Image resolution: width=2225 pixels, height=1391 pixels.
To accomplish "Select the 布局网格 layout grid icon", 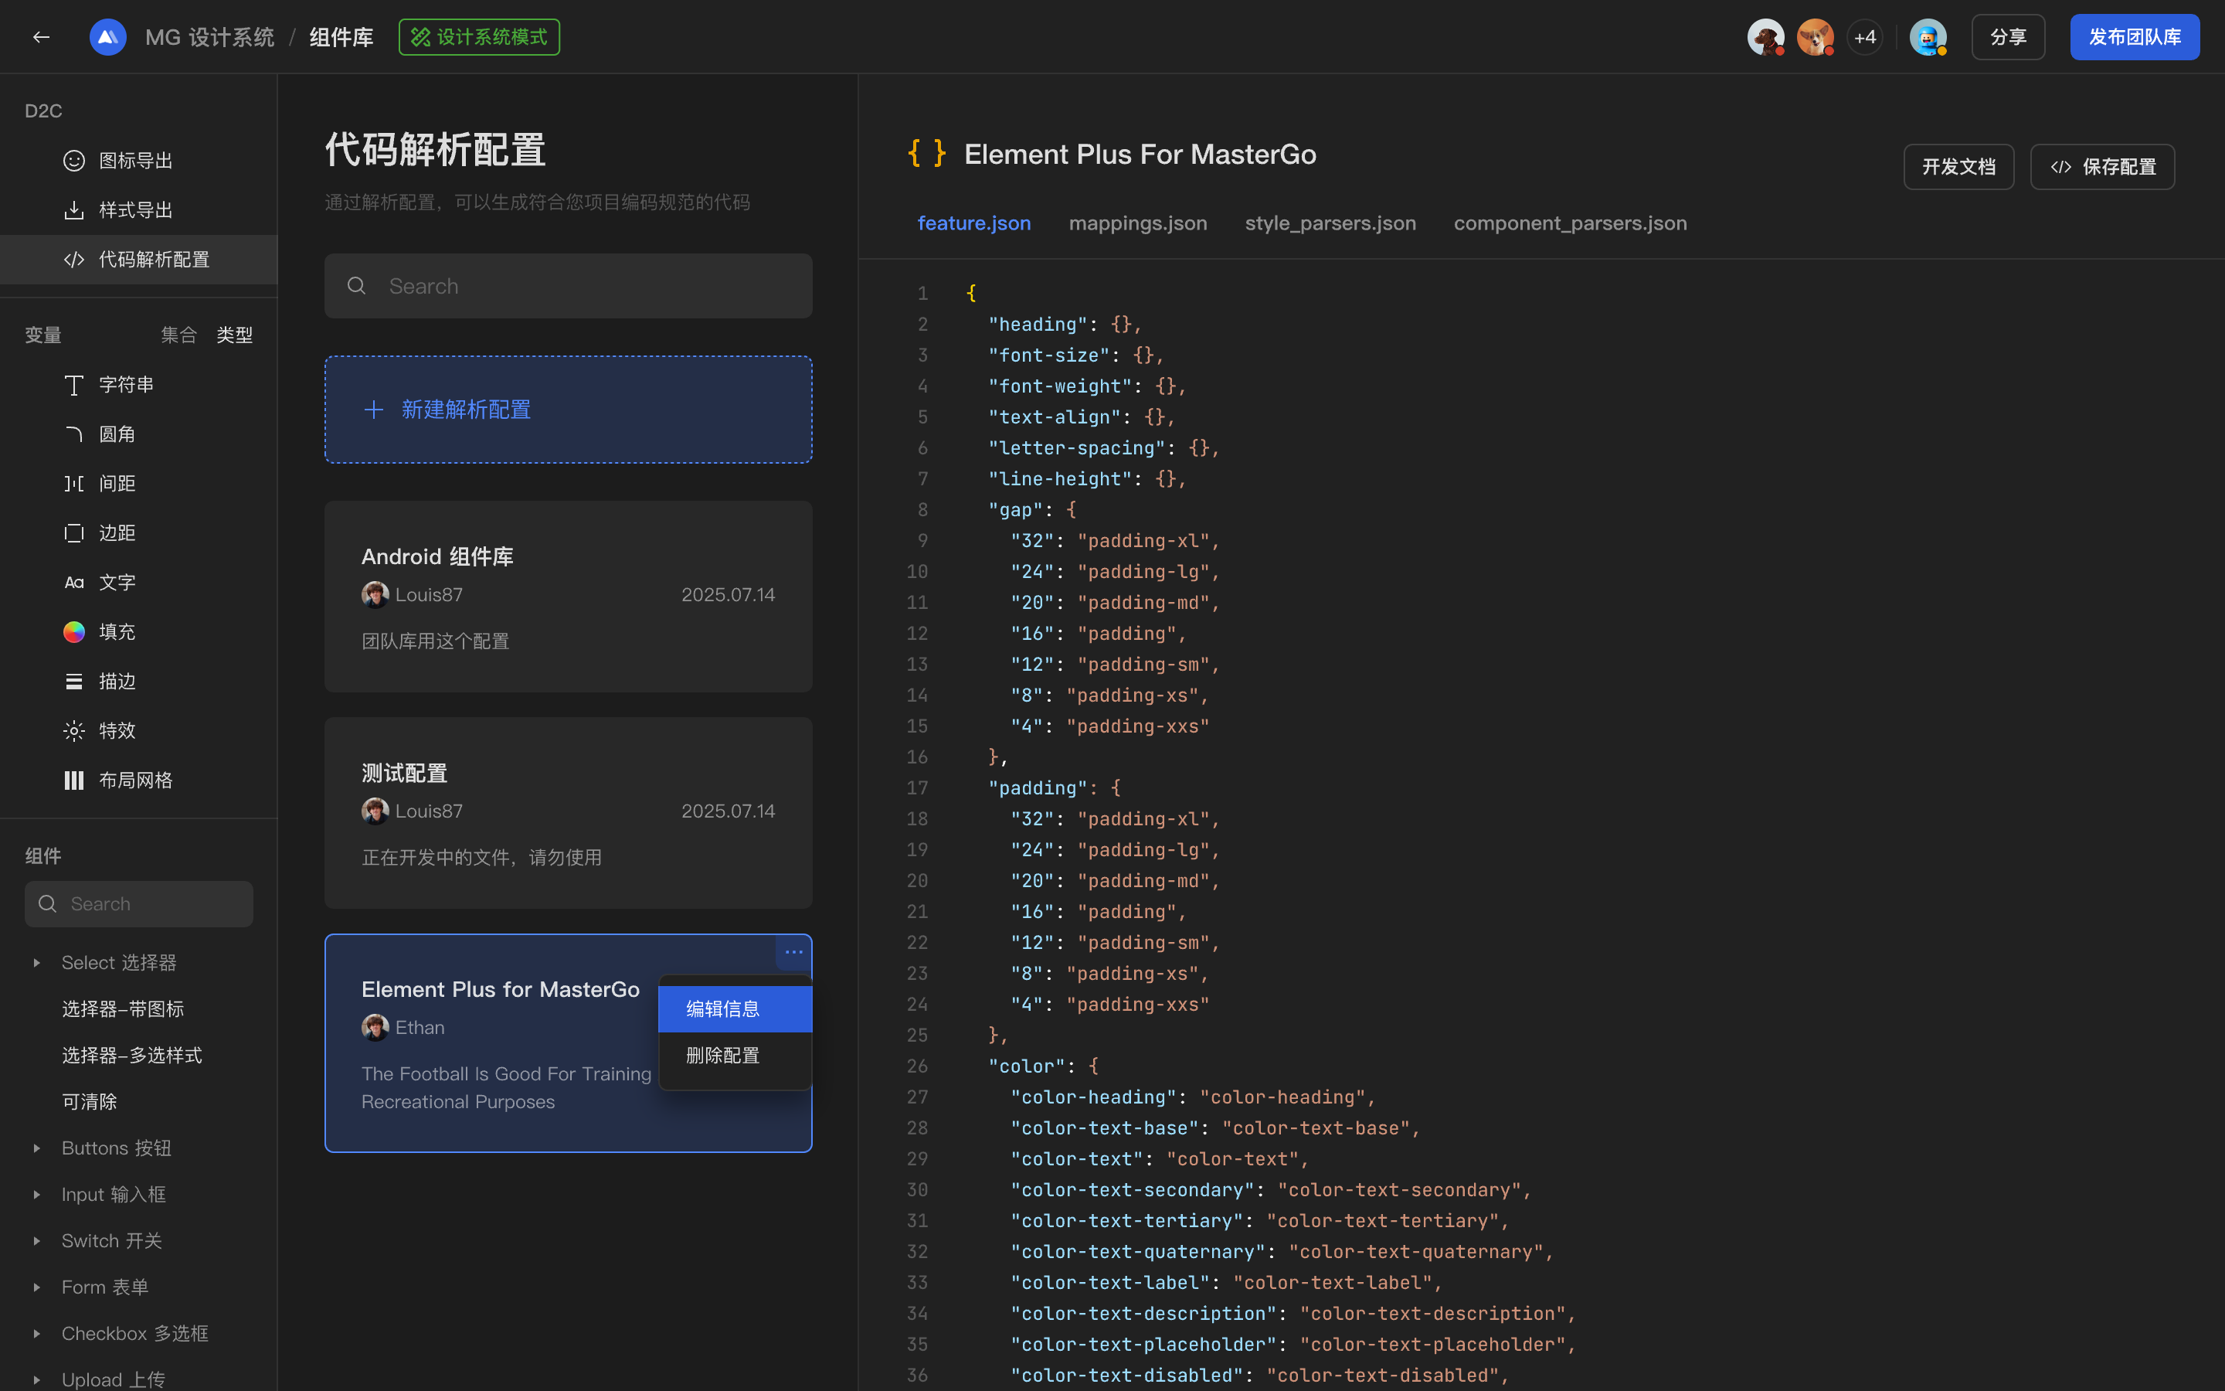I will 73,781.
